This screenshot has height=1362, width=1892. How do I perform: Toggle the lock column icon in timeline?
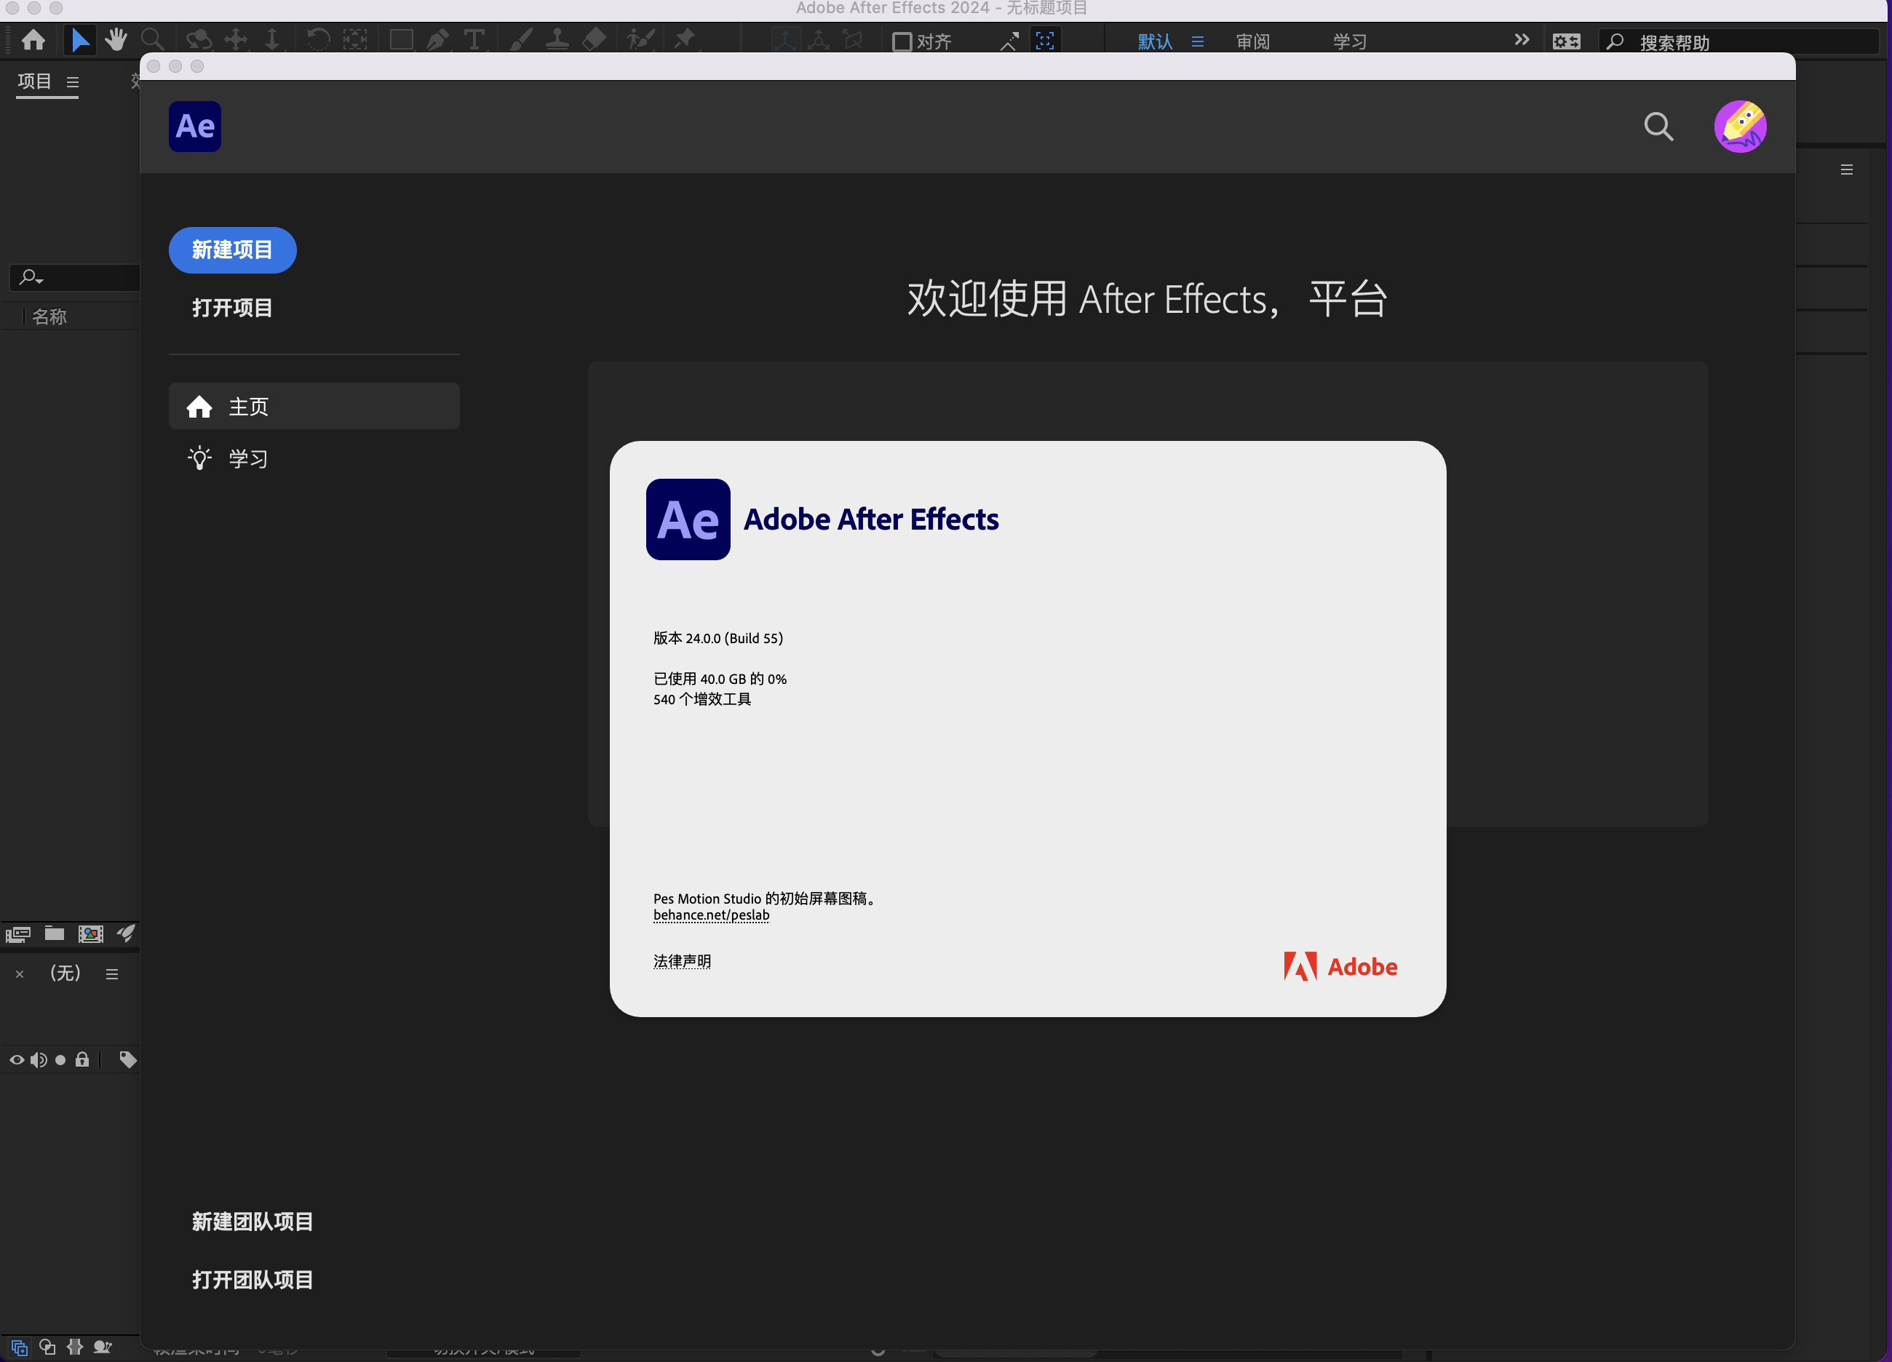[x=81, y=1059]
